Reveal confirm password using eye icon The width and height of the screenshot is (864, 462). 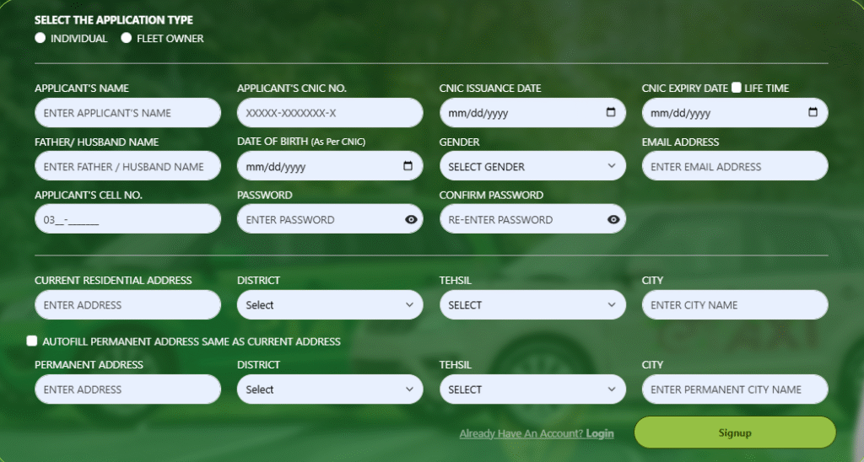[613, 220]
